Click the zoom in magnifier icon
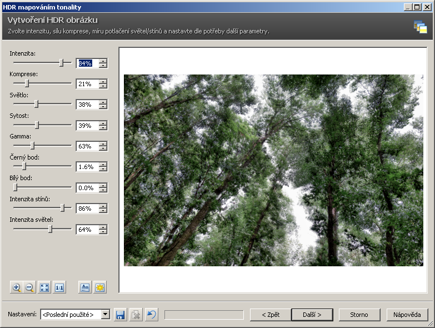This screenshot has height=328, width=435. (x=17, y=287)
